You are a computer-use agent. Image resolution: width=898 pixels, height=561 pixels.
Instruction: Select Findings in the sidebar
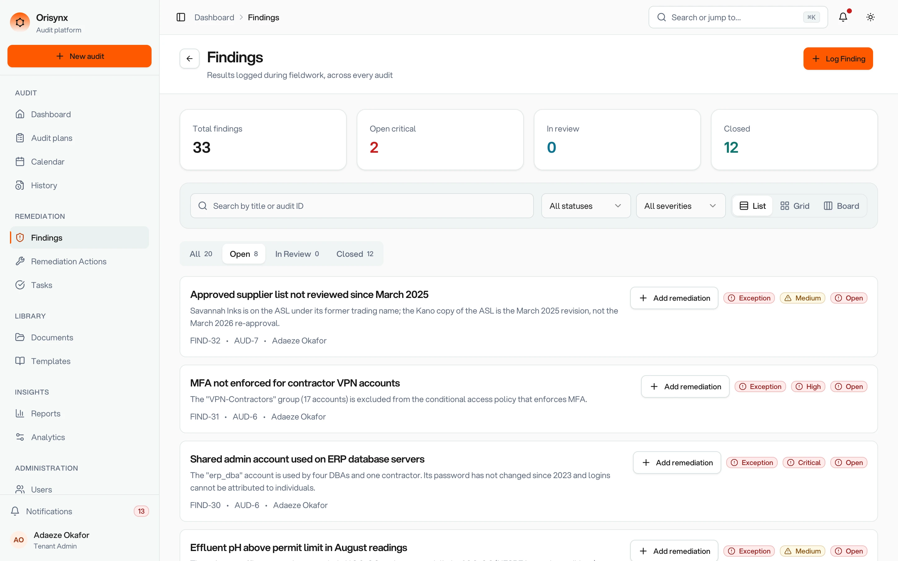pos(80,238)
